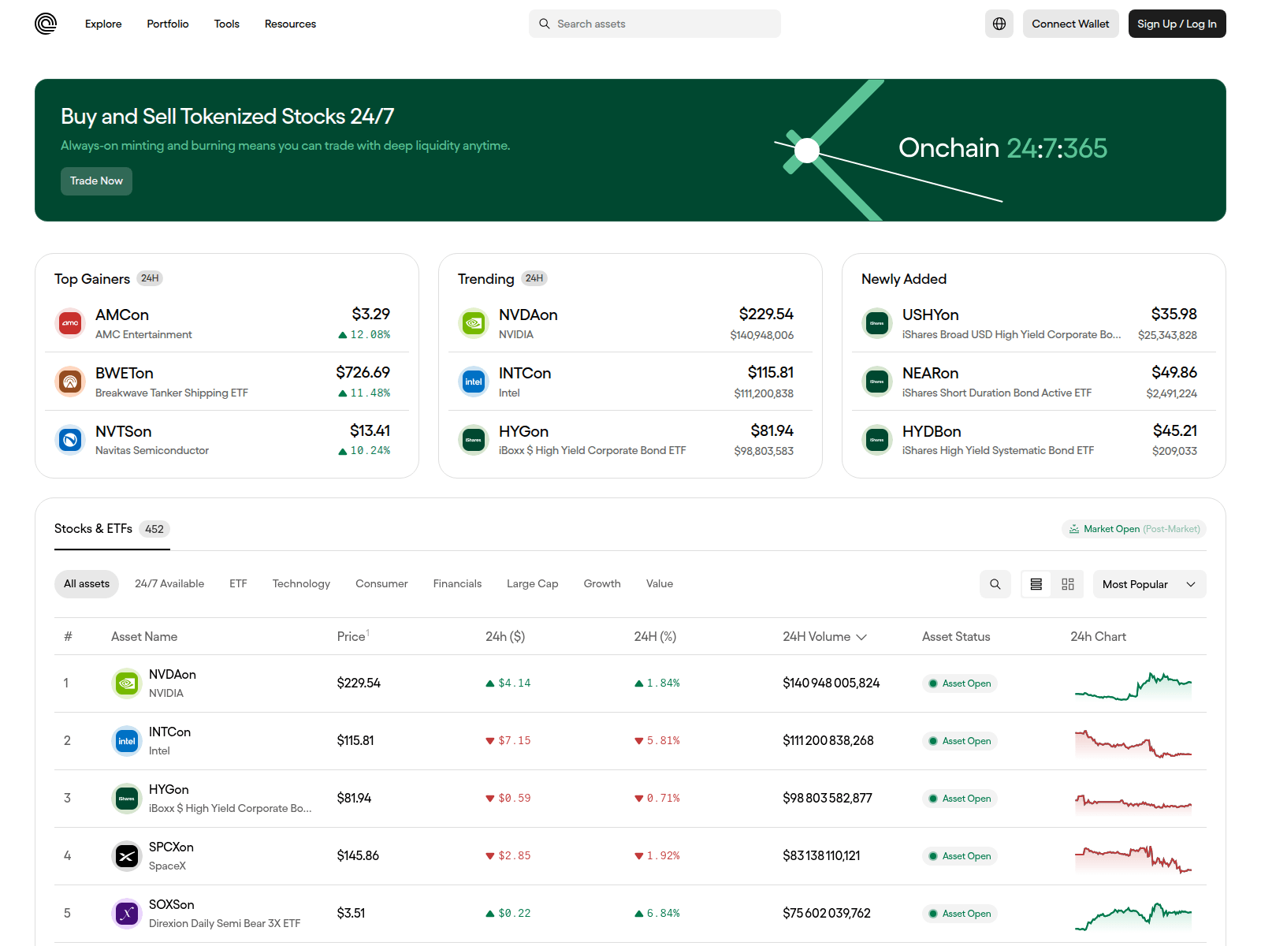Open the Explore menu
The width and height of the screenshot is (1261, 946).
[103, 24]
